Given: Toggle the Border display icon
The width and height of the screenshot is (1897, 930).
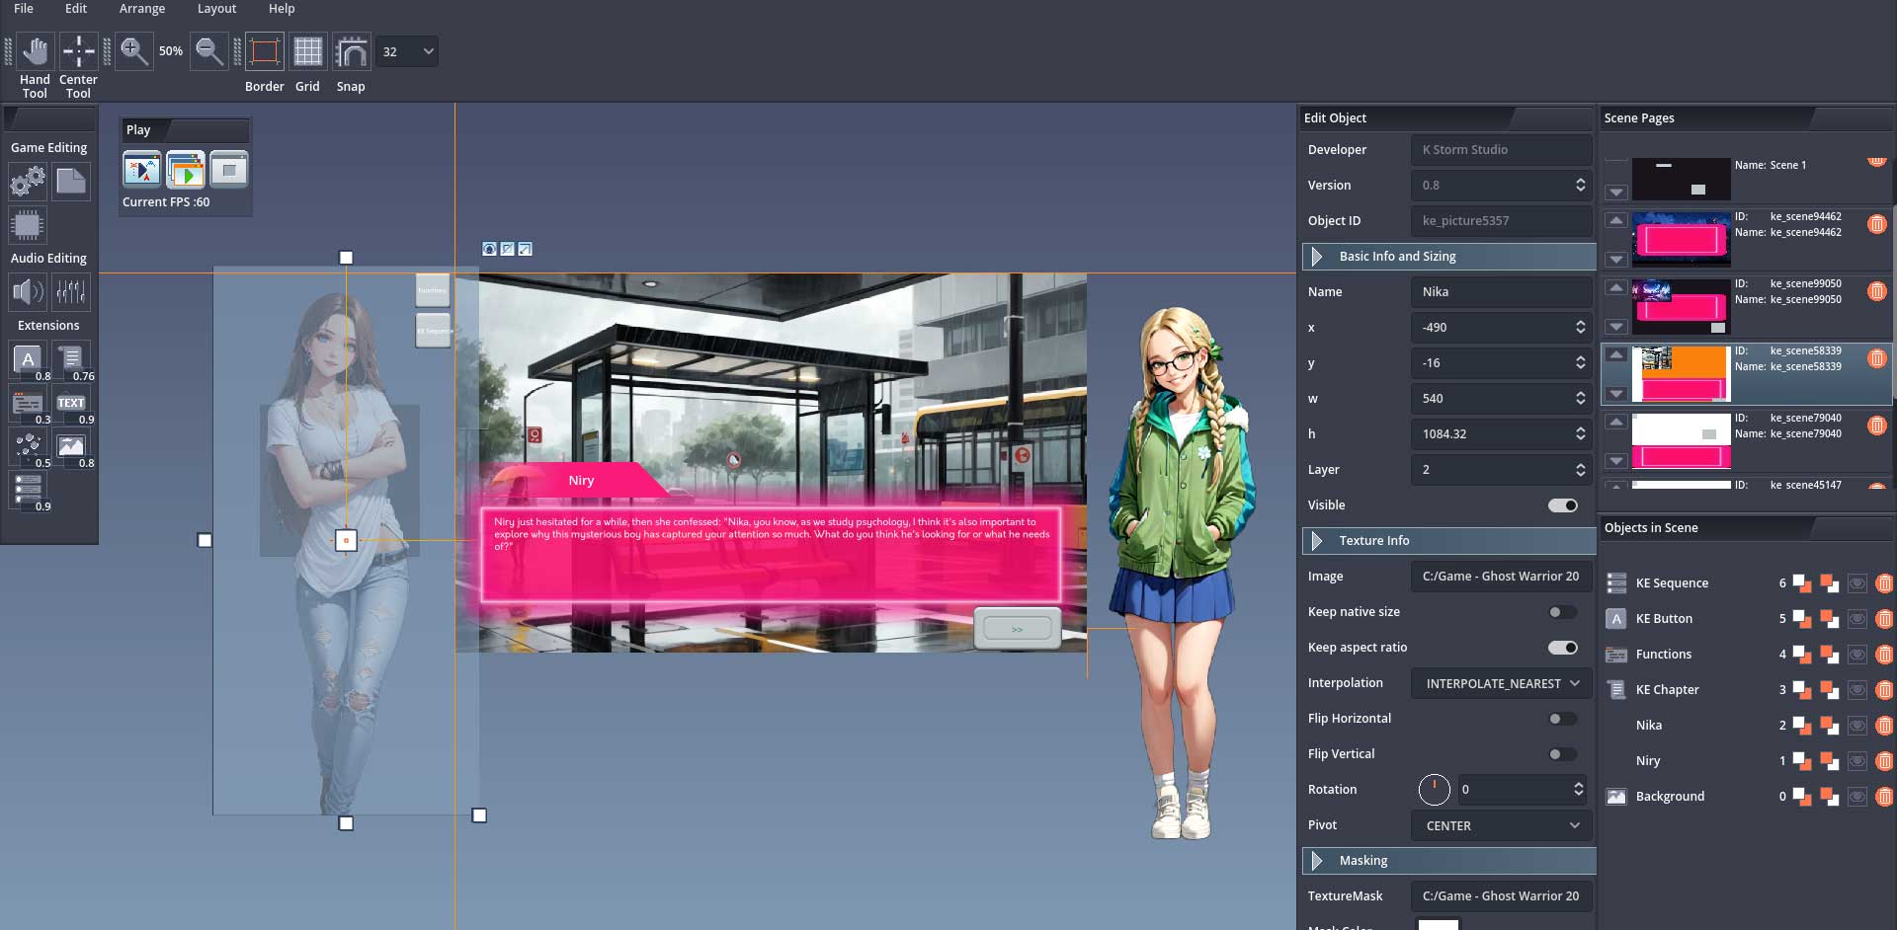Looking at the screenshot, I should tap(264, 51).
